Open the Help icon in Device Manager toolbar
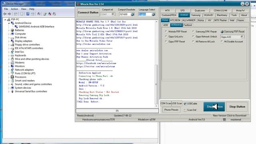This screenshot has width=256, height=144. [28, 14]
